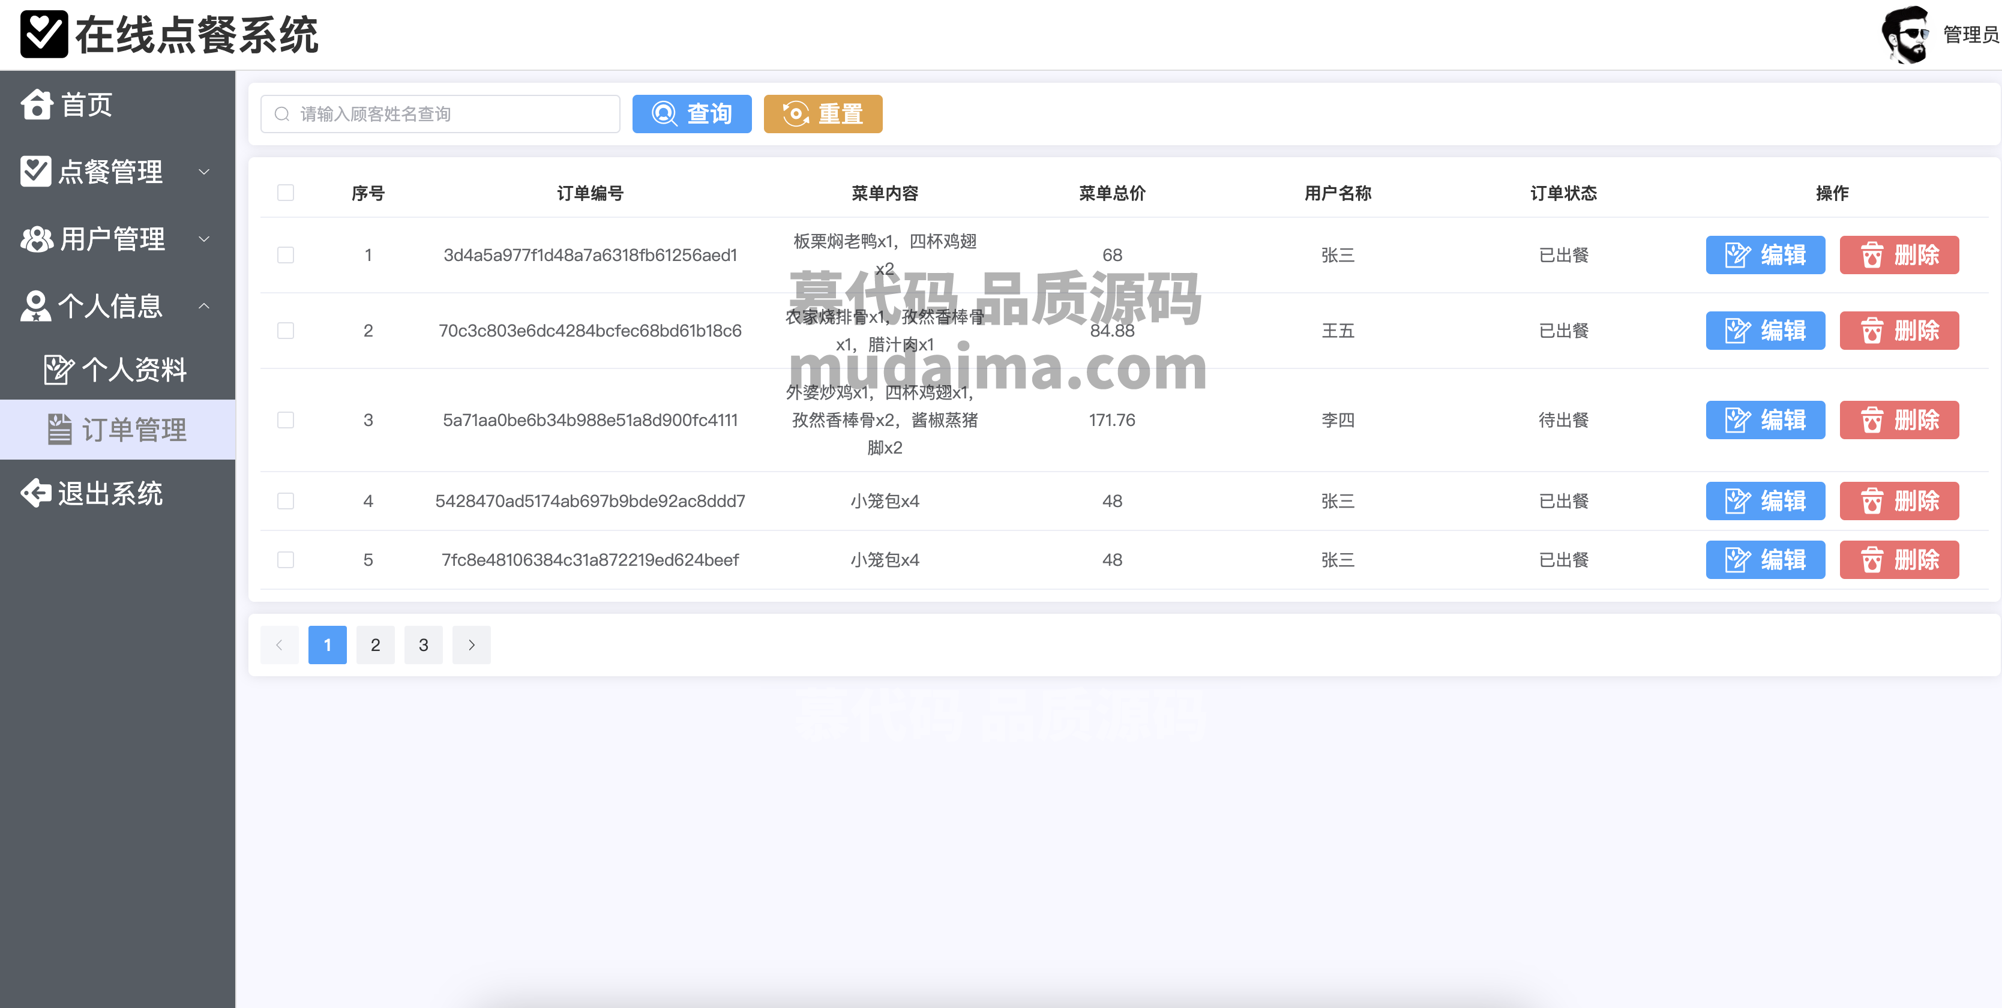The image size is (2002, 1008).
Task: Toggle the select-all checkbox in table header
Action: (x=286, y=193)
